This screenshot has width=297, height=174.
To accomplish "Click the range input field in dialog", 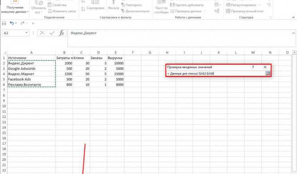I will click(216, 73).
